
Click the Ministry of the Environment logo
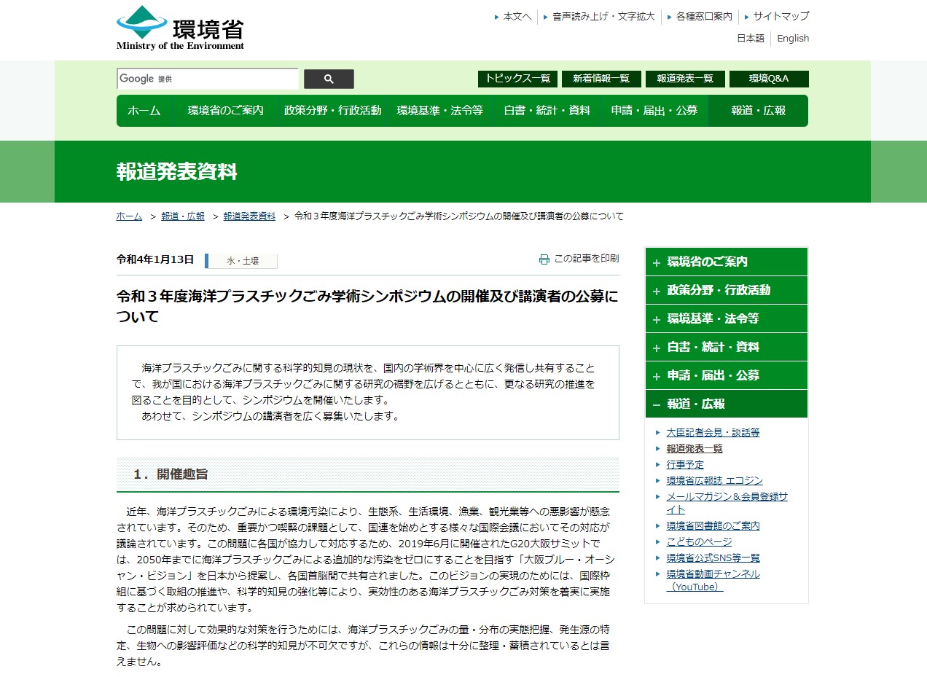click(x=180, y=28)
